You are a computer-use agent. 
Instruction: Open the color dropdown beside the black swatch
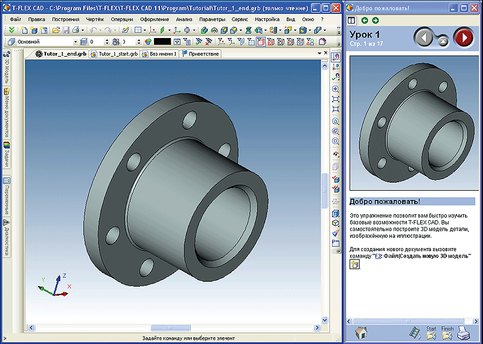177,42
